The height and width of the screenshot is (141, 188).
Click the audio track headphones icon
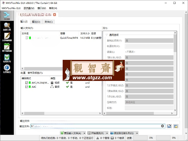coord(52,87)
